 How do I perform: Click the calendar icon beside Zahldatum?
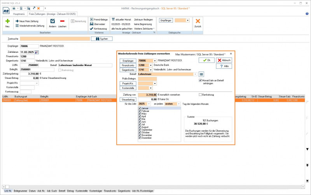pyautogui.click(x=37, y=52)
